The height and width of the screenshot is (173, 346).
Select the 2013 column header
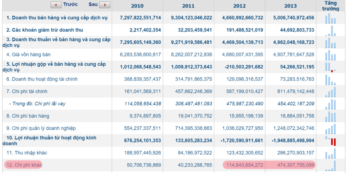click(291, 6)
